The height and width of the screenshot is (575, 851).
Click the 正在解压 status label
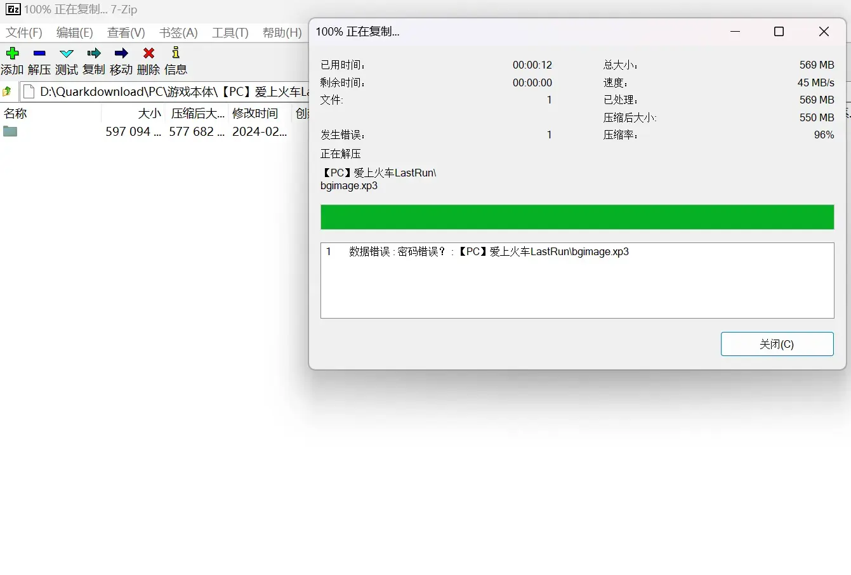[341, 154]
